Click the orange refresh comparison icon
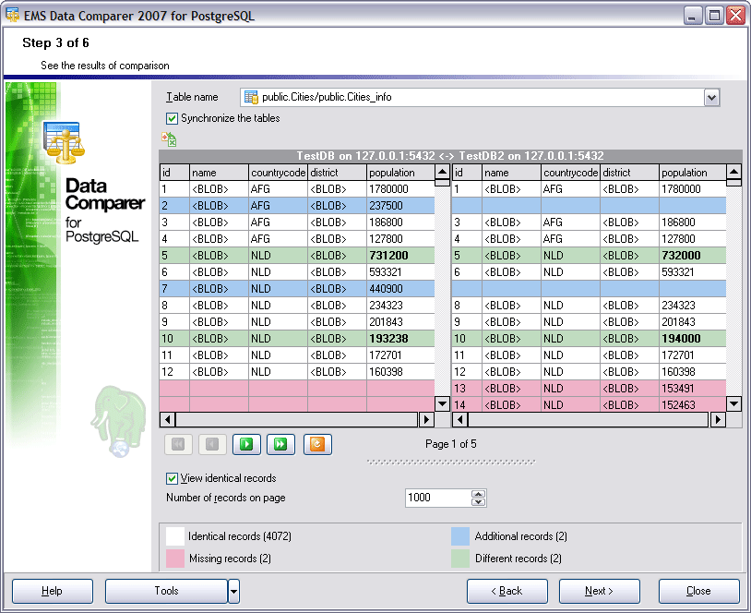 317,444
